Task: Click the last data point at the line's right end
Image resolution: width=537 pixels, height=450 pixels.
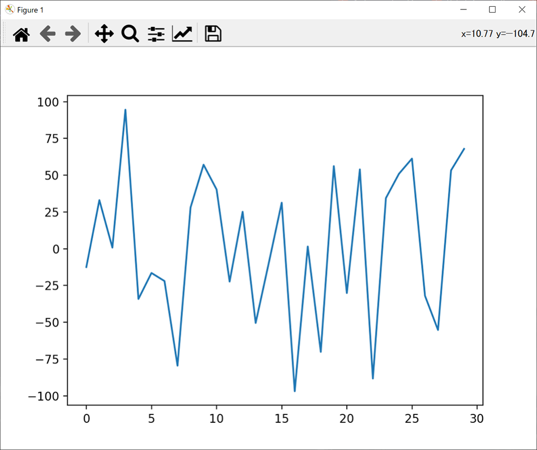Action: pos(464,148)
